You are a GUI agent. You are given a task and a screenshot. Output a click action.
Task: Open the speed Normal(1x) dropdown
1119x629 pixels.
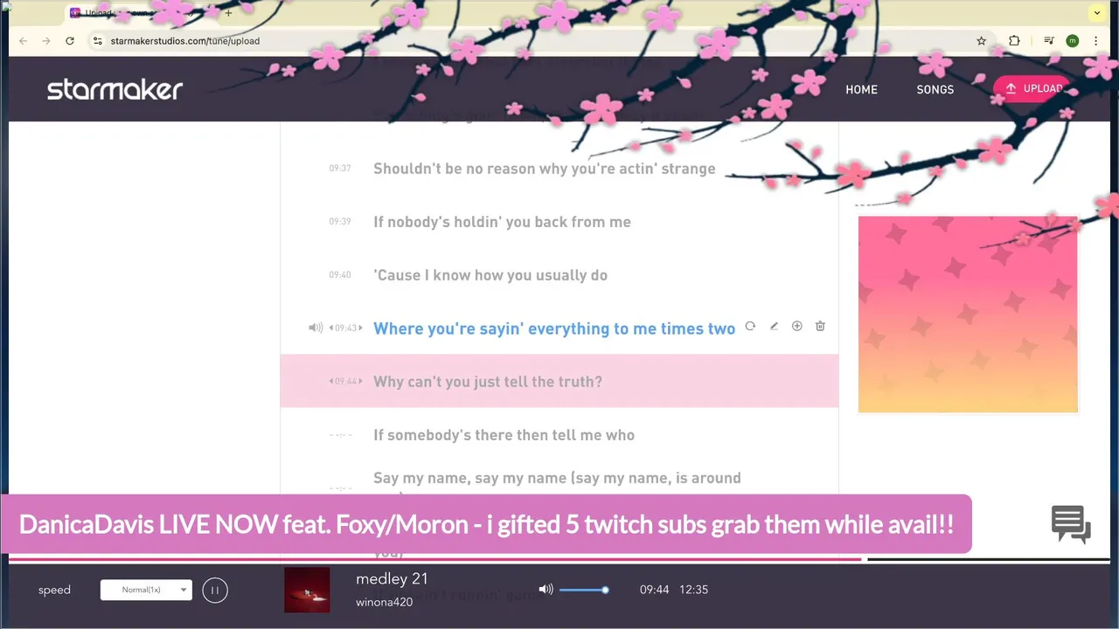146,590
